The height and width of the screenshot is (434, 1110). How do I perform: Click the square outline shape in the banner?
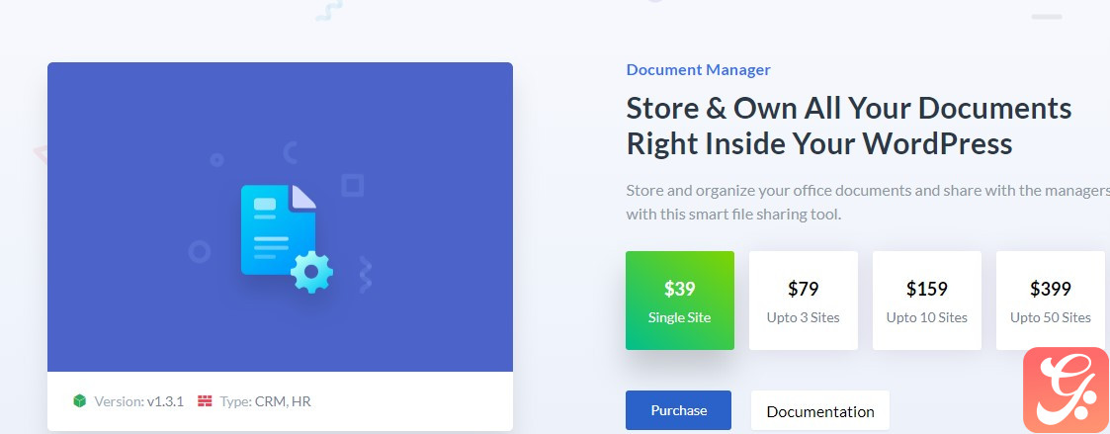tap(352, 185)
